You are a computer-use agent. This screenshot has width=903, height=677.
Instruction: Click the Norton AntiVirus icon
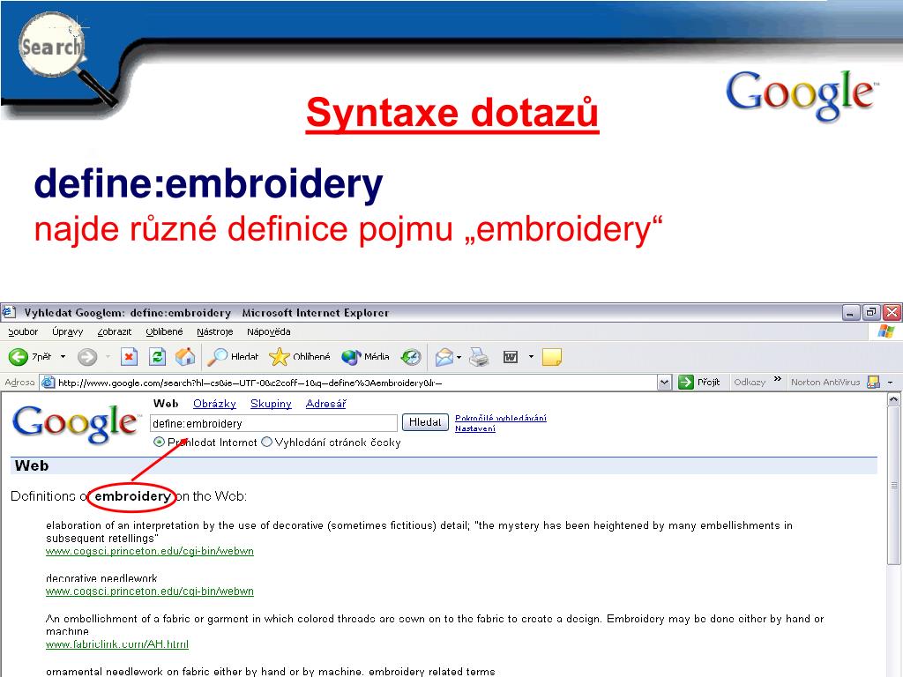(x=873, y=382)
